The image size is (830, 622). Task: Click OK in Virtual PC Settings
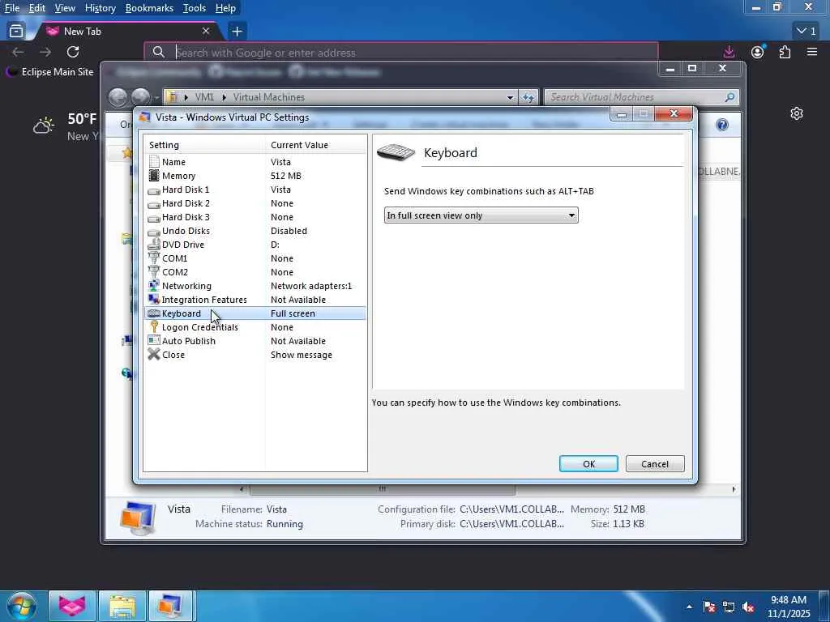(x=588, y=464)
